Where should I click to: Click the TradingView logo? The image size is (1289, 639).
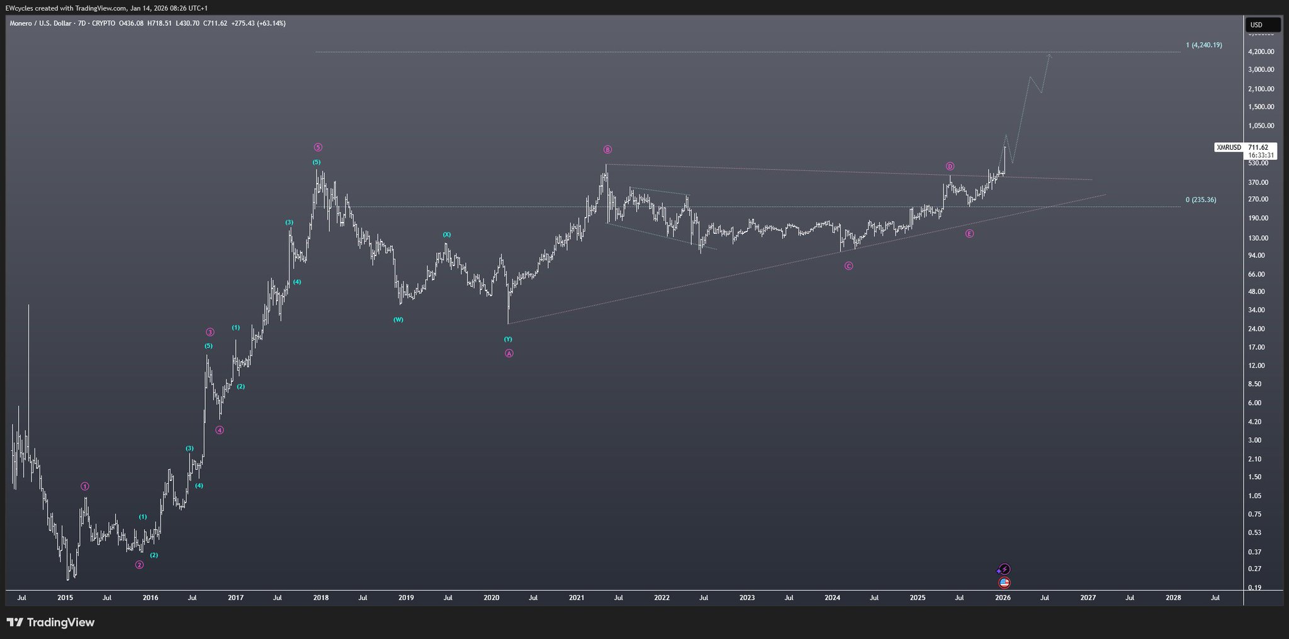(x=50, y=623)
